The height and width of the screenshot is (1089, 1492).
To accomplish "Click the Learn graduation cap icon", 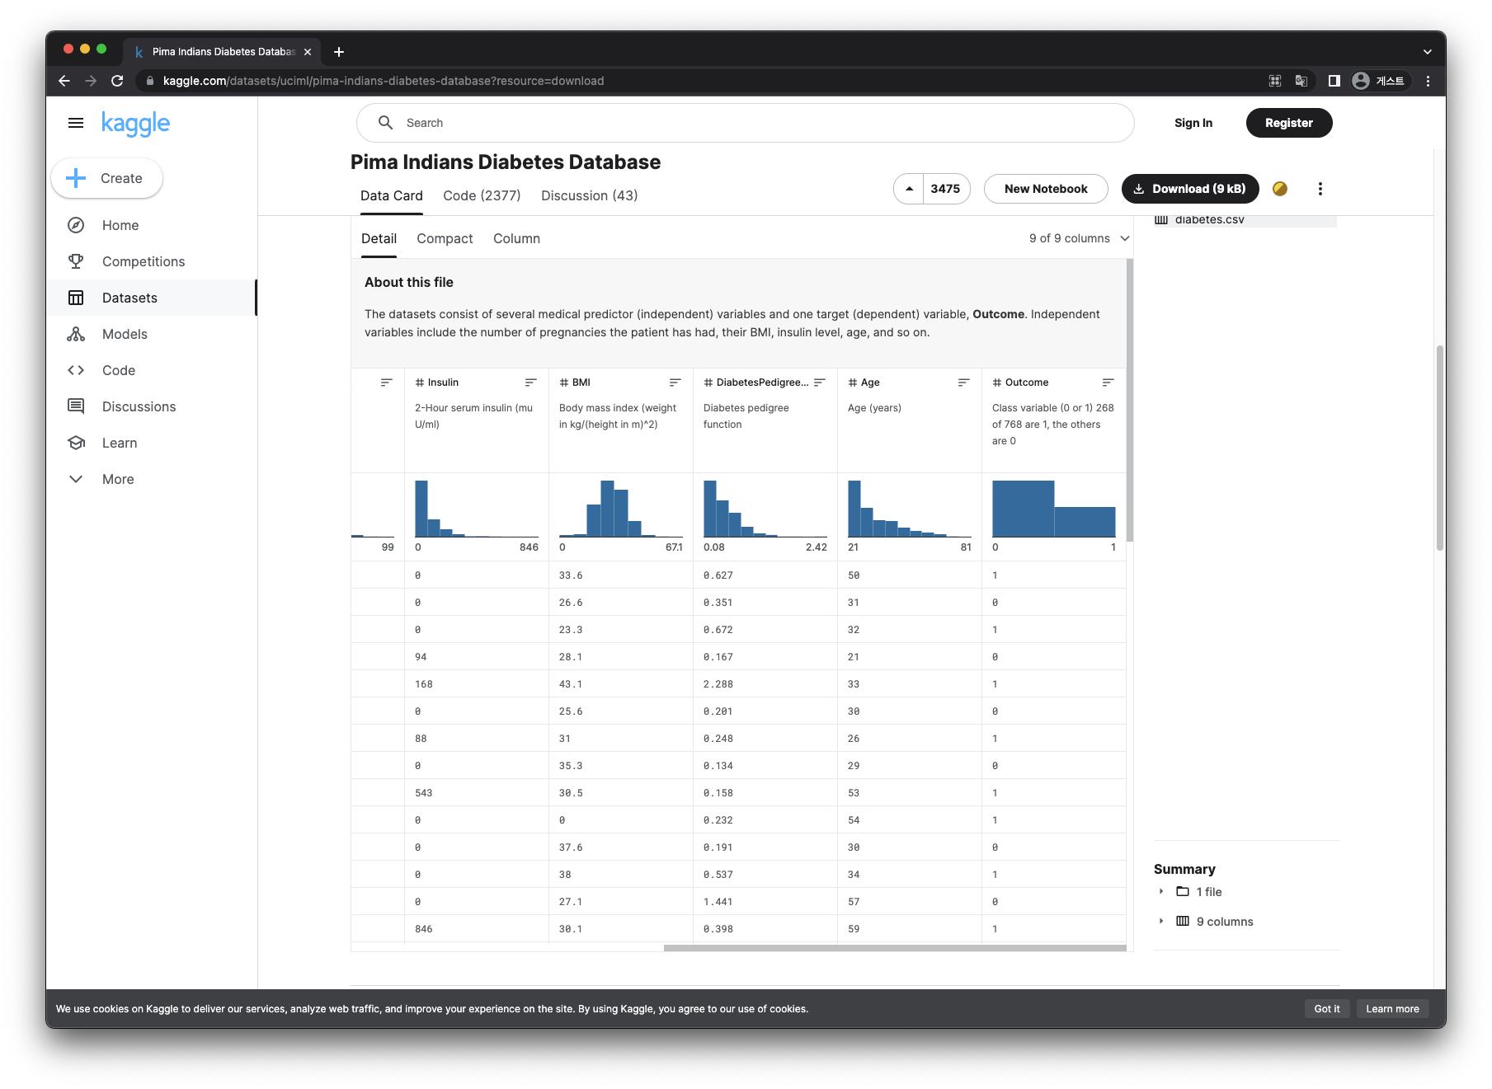I will 76,443.
